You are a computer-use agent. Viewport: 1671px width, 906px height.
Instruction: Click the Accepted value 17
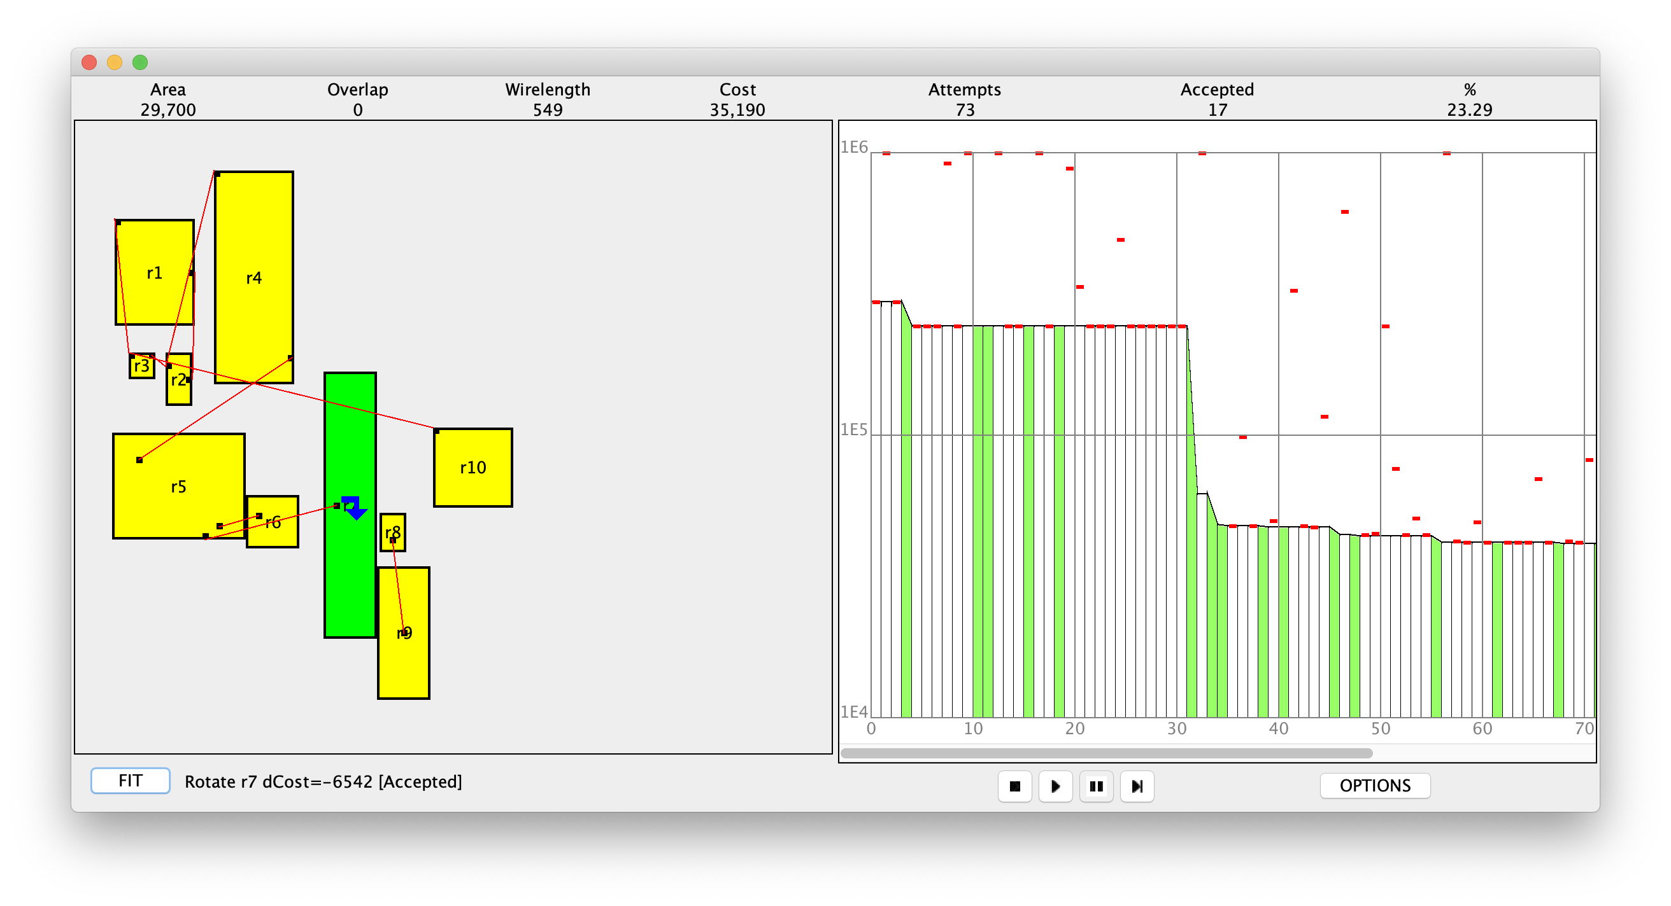(x=1218, y=109)
